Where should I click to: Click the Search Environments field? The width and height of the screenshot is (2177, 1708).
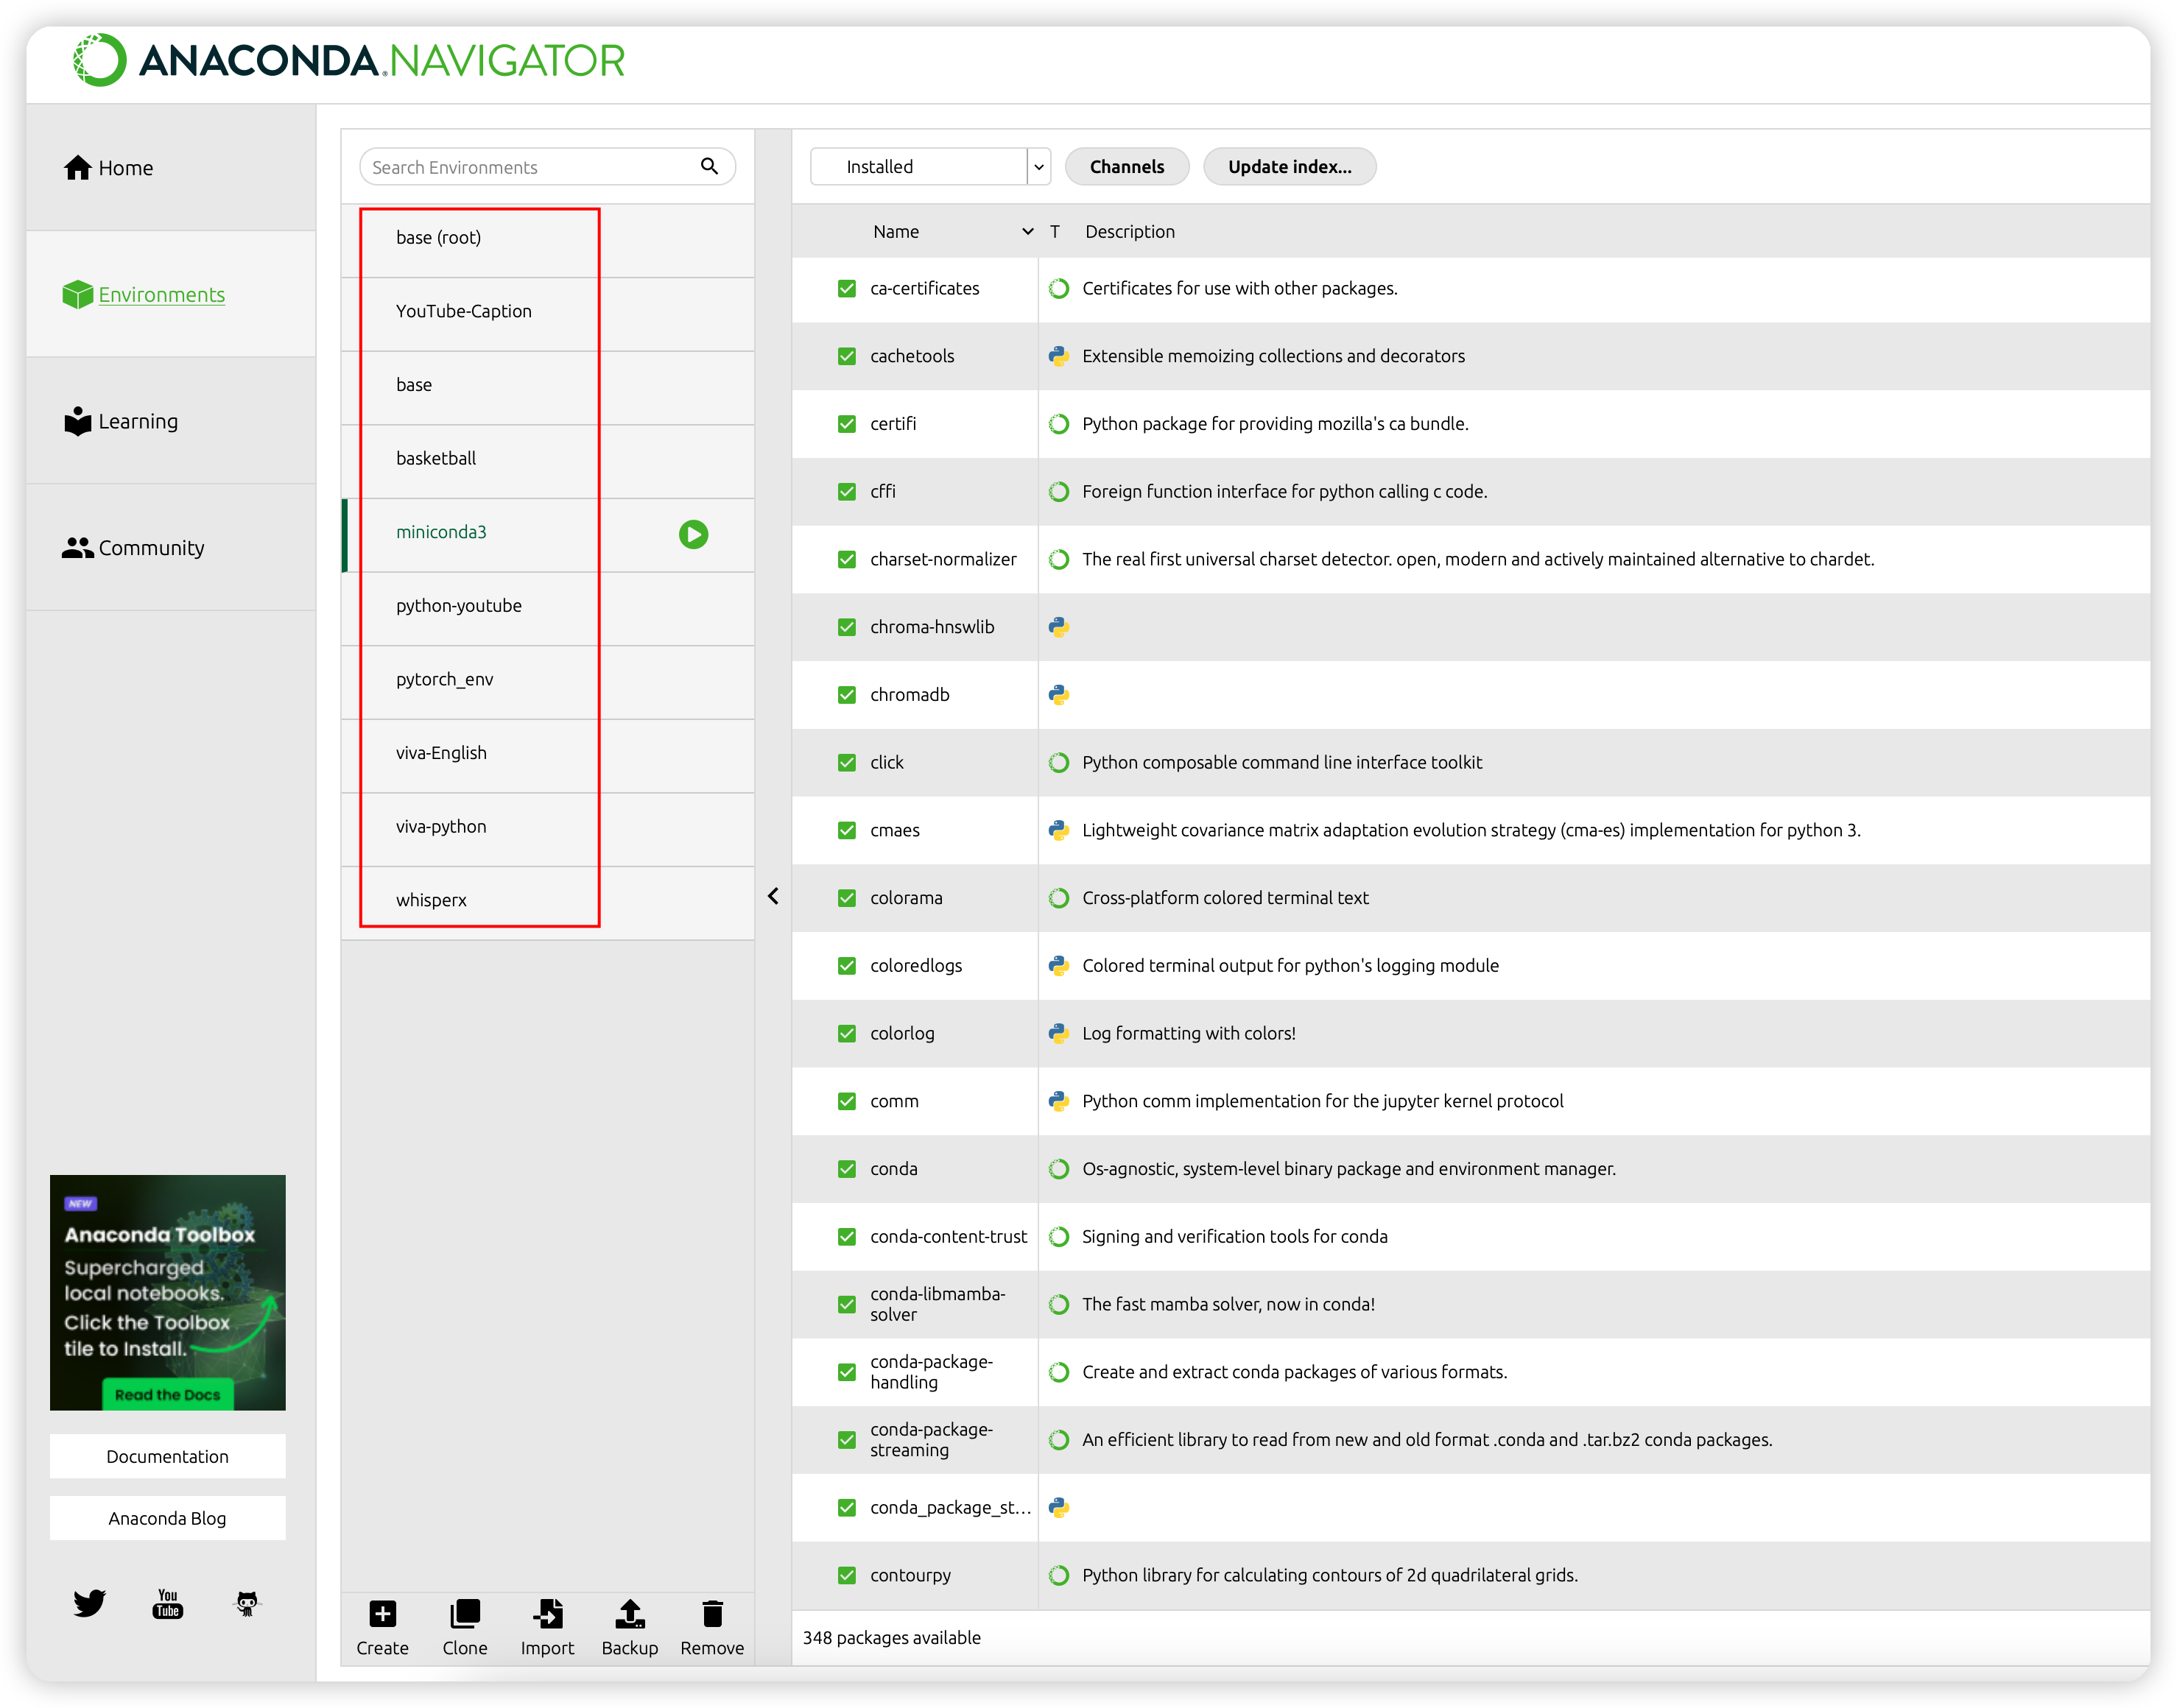point(547,167)
